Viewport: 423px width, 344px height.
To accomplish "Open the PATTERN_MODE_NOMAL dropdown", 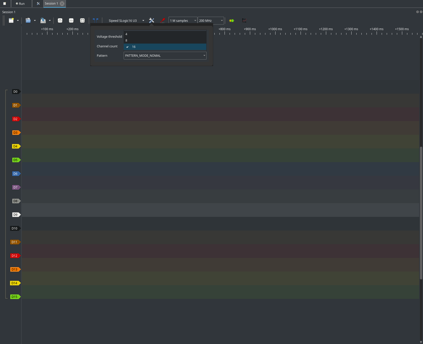I will pos(165,56).
